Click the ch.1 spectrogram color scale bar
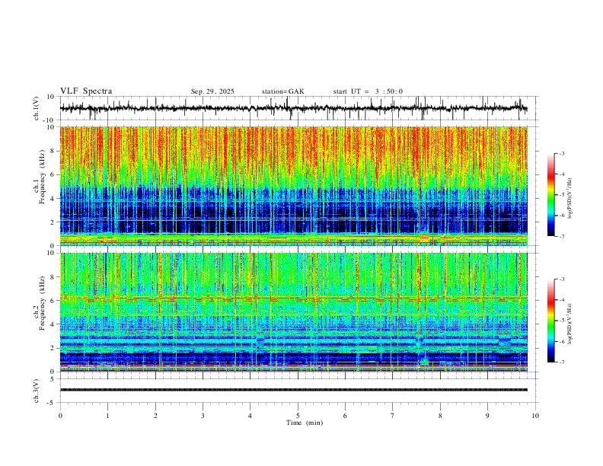Screen dimensions: 603x466 551,195
